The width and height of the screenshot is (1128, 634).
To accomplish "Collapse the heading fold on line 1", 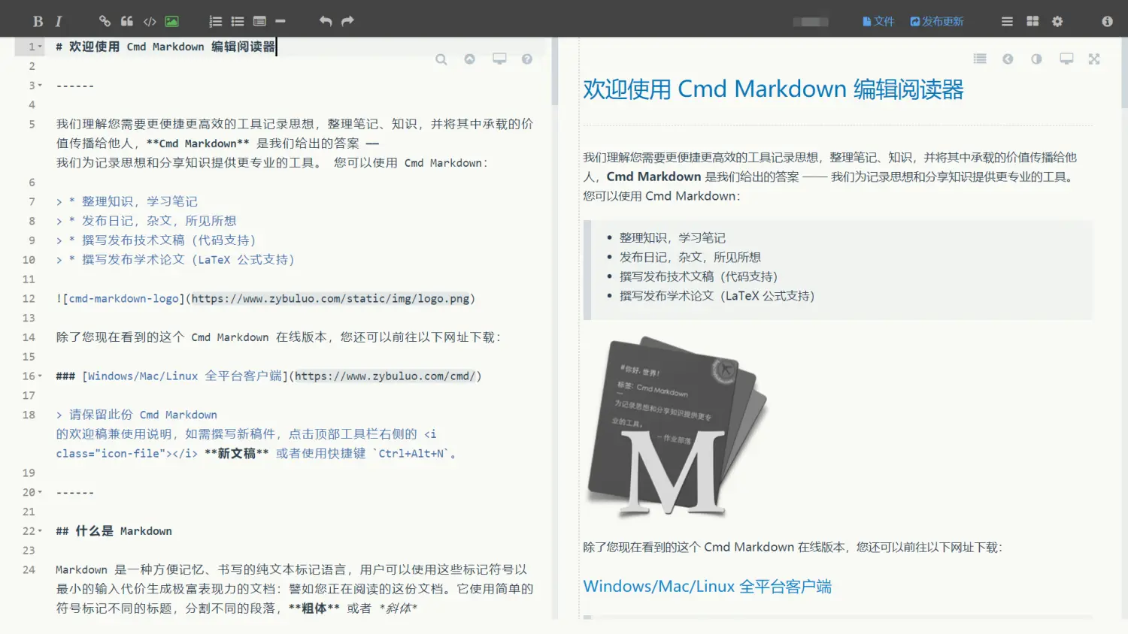I will [x=41, y=47].
